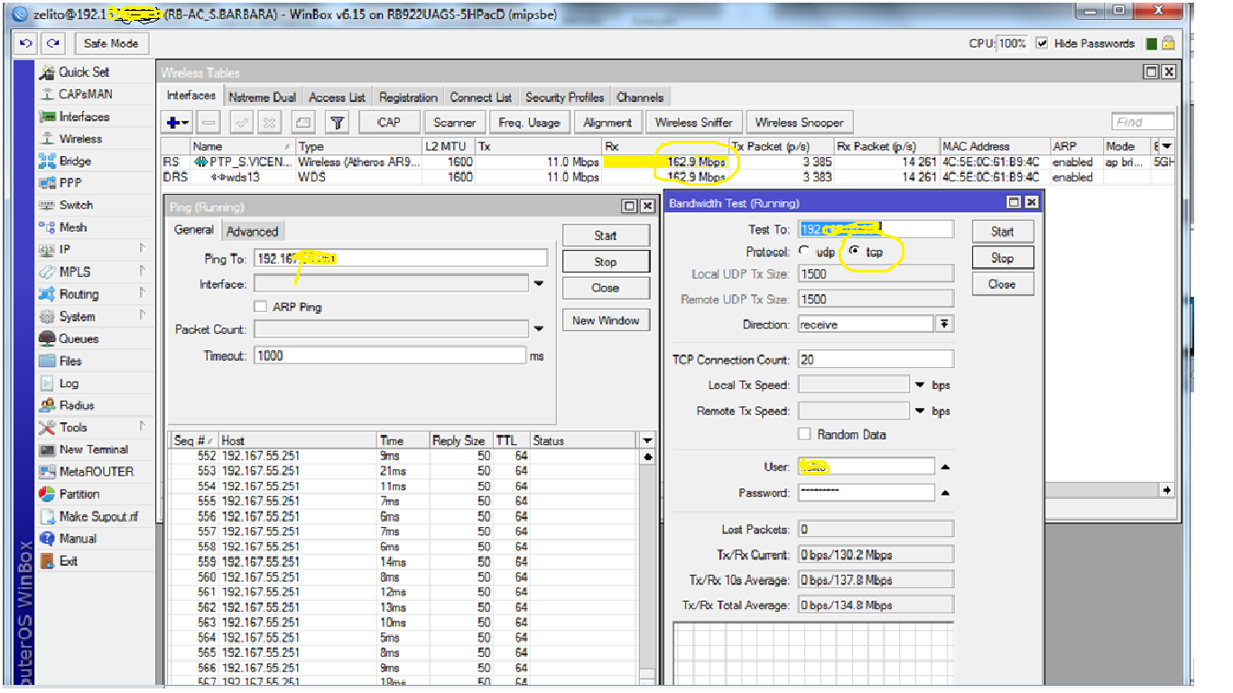Toggle the Hide Passwords checkbox
The image size is (1233, 693).
(x=1043, y=43)
